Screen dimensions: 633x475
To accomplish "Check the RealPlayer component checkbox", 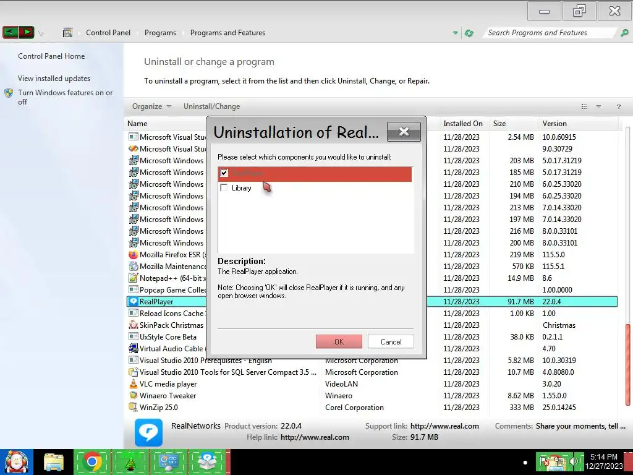I will pos(224,173).
